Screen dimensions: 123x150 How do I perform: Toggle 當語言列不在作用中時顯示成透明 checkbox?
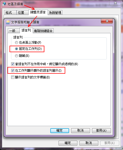[13, 64]
